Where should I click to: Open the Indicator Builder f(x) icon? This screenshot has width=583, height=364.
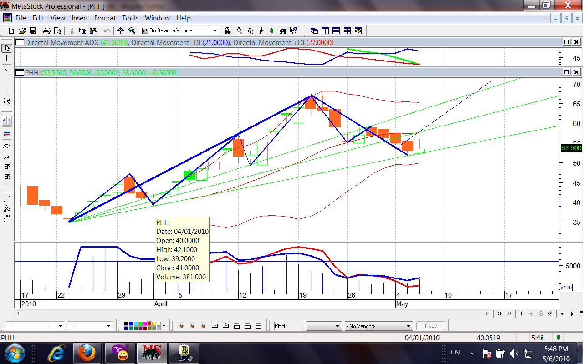250,30
